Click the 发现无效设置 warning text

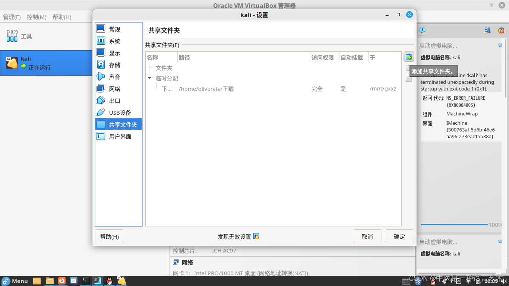coord(234,236)
